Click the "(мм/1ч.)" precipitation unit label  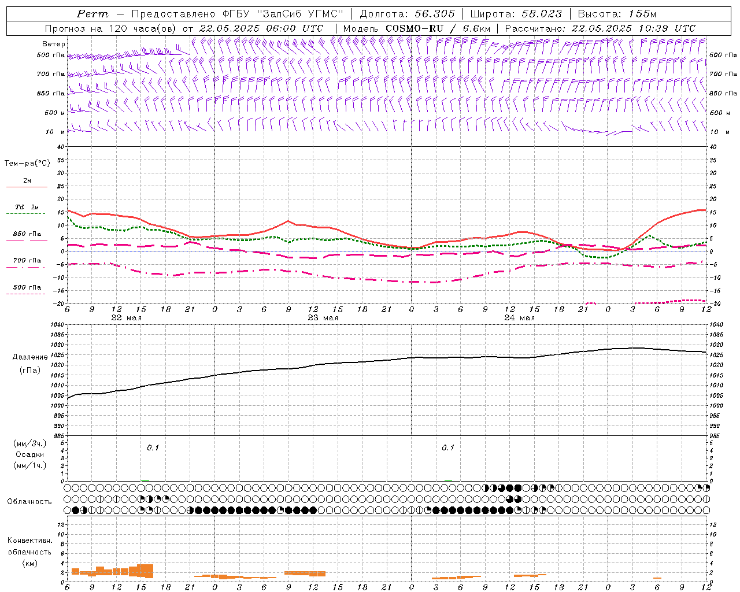30,465
